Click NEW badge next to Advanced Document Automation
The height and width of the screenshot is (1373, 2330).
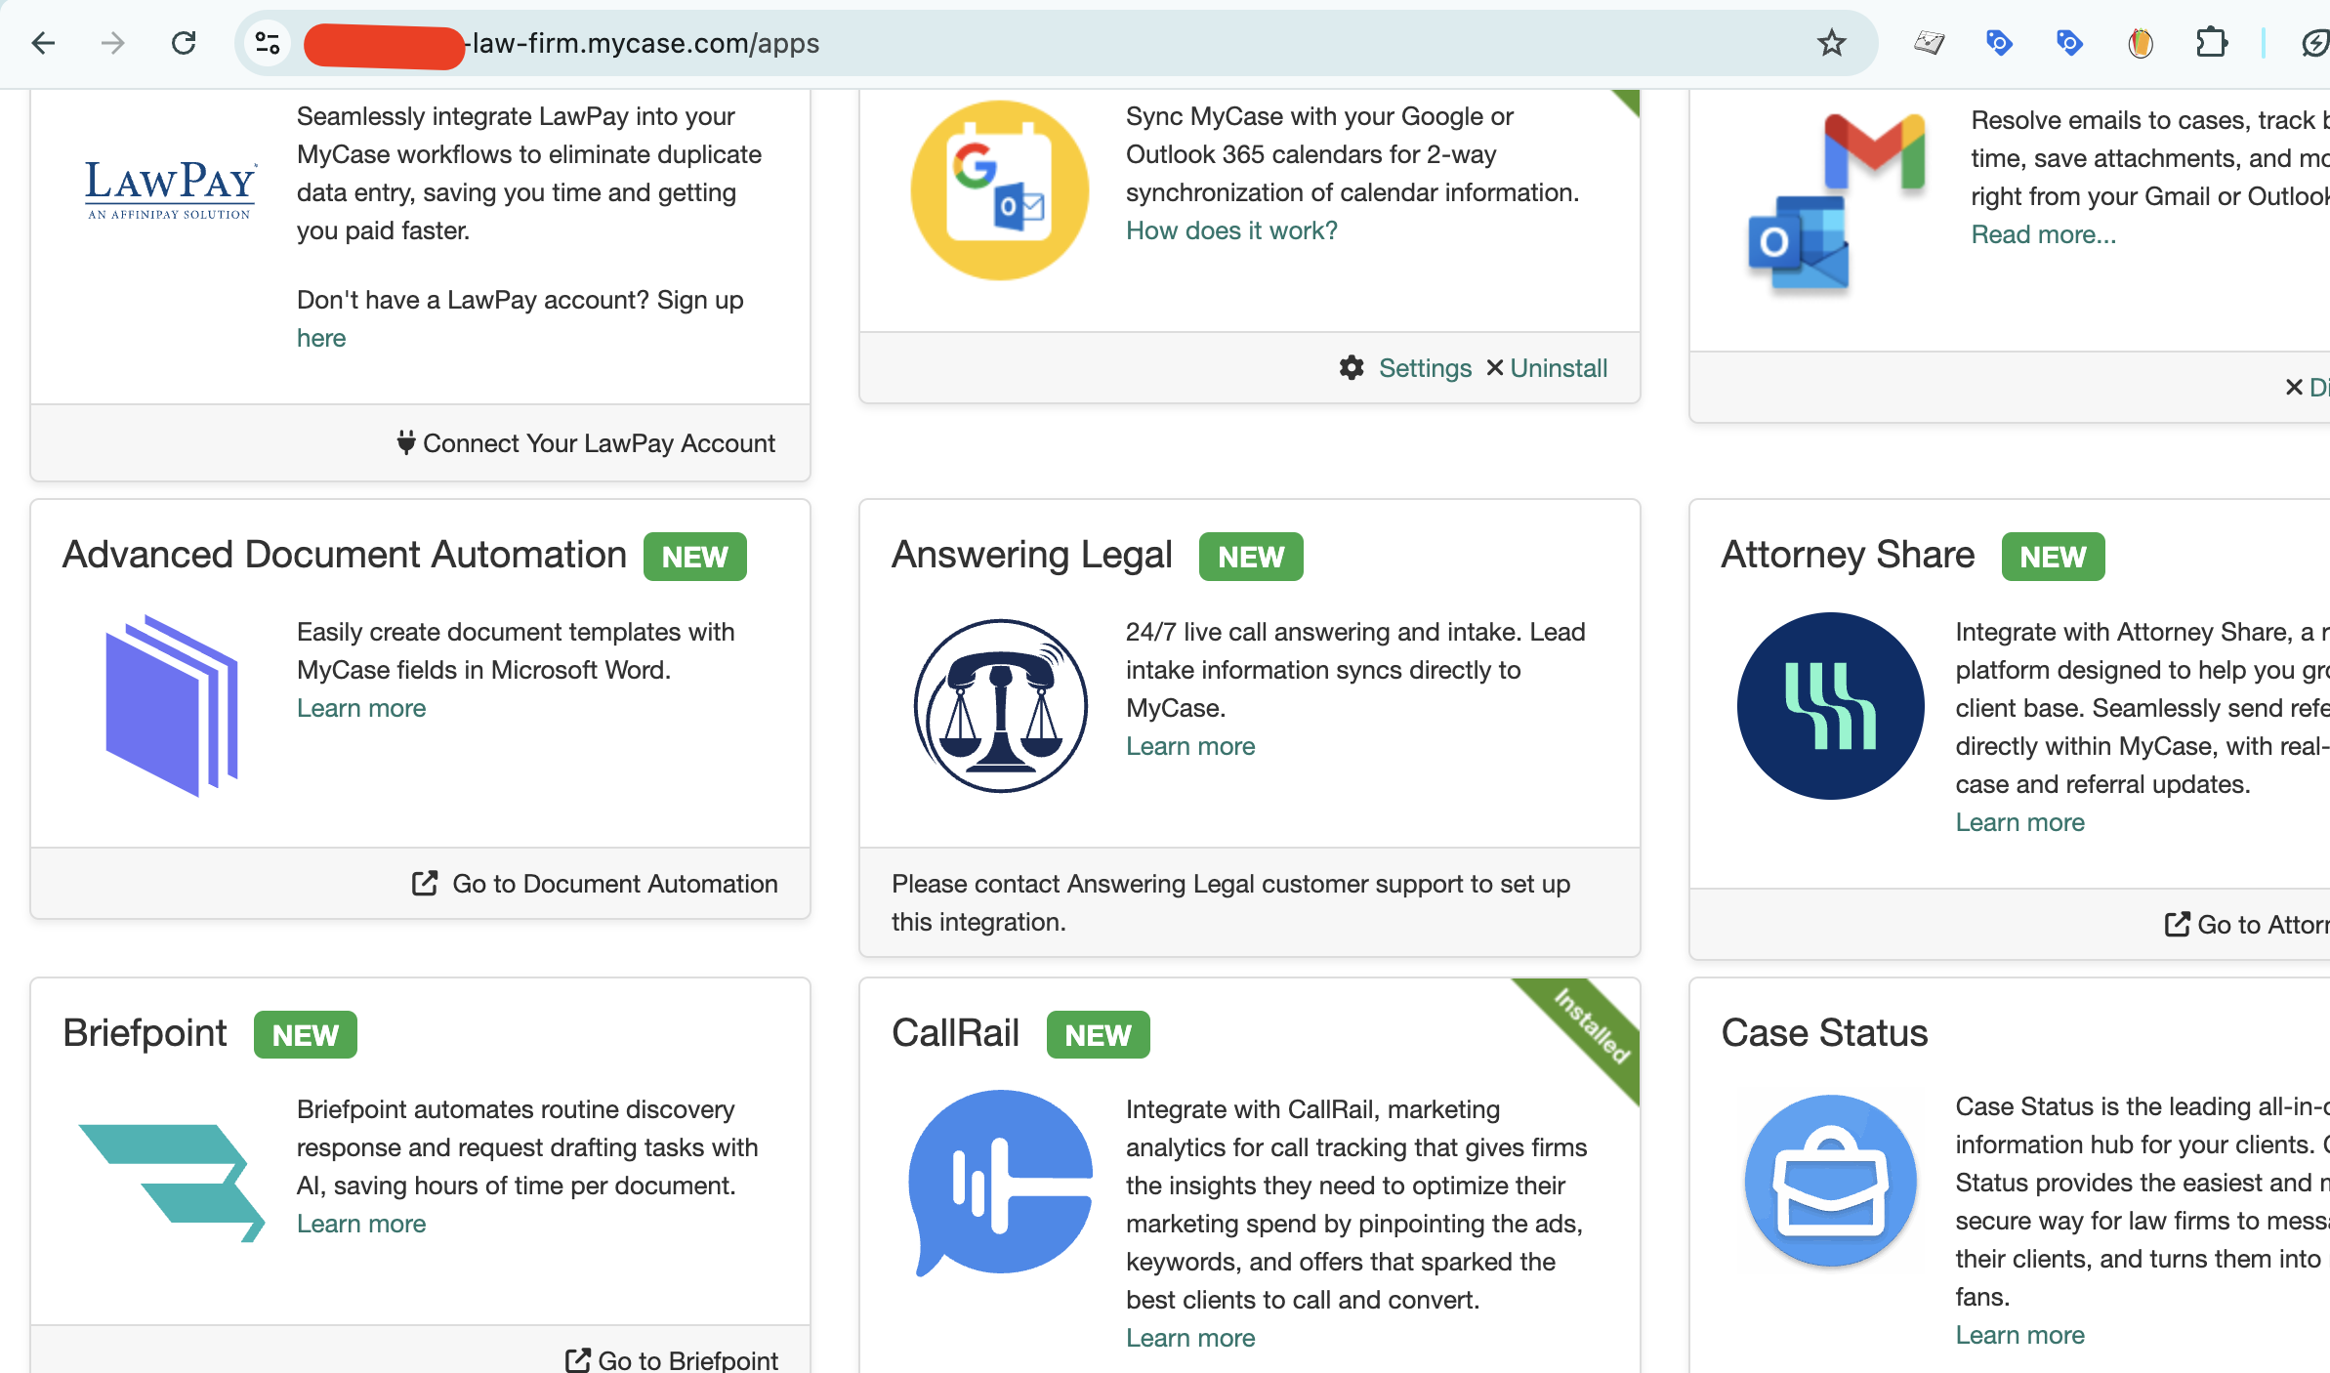(694, 557)
